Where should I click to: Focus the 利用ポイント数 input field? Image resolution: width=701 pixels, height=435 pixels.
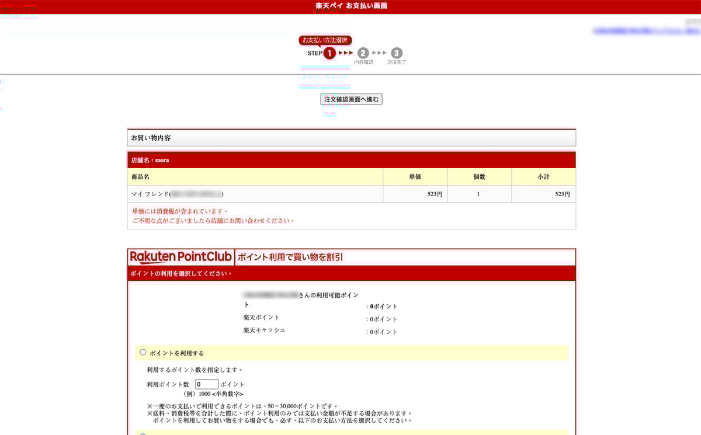[x=207, y=384]
